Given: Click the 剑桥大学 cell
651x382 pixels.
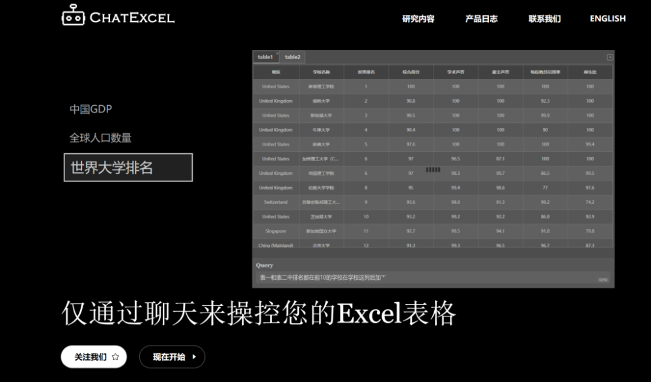Looking at the screenshot, I should tap(322, 101).
